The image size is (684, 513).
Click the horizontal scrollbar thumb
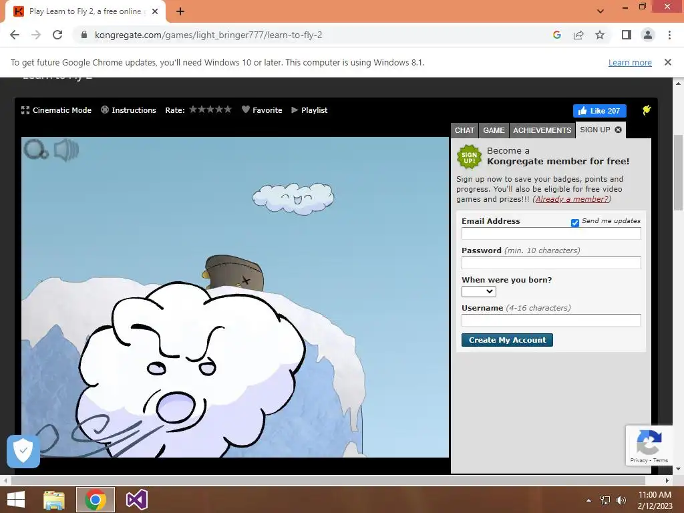[328, 481]
